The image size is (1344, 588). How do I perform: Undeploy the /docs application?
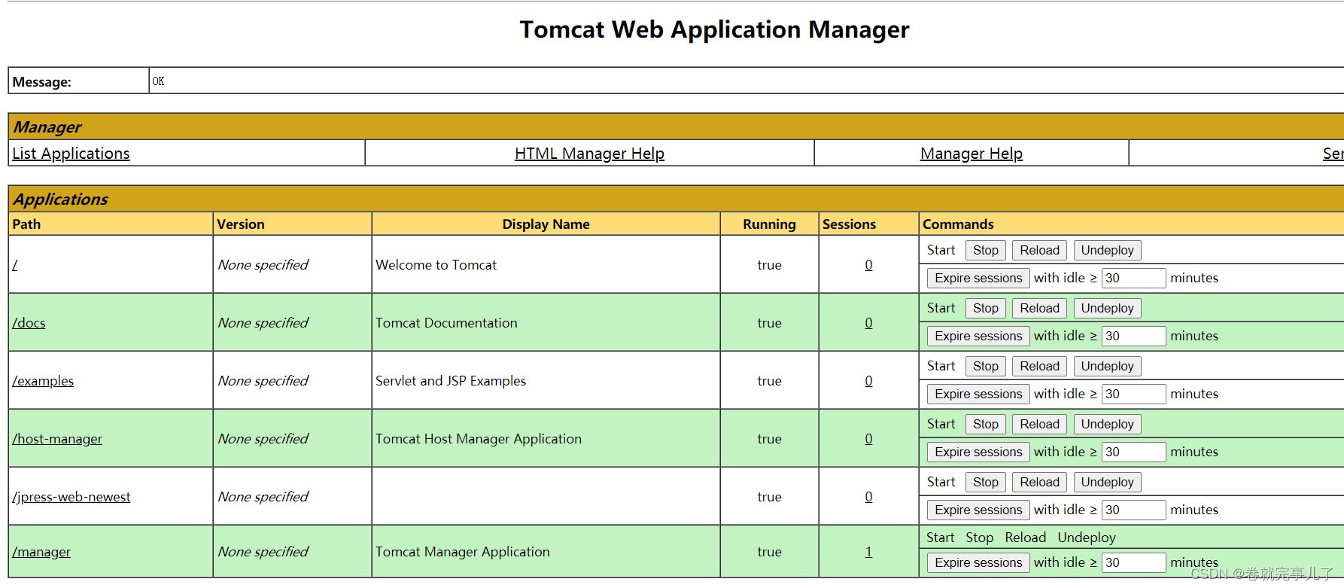coord(1107,309)
